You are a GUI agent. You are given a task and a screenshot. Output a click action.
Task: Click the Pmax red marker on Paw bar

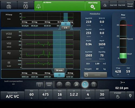(123, 25)
